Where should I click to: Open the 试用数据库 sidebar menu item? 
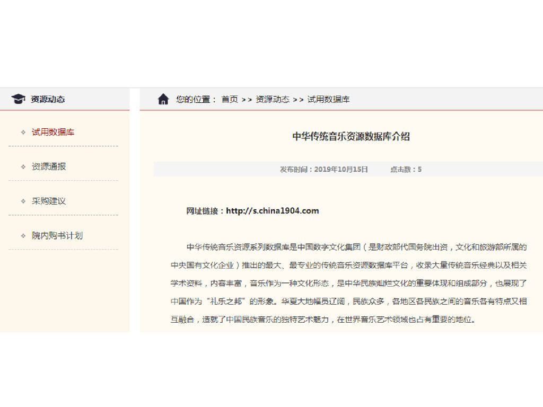point(53,132)
